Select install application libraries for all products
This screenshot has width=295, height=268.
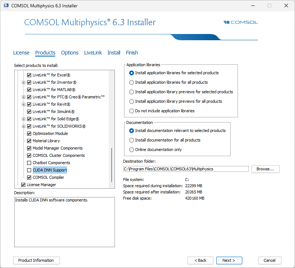[x=131, y=83]
